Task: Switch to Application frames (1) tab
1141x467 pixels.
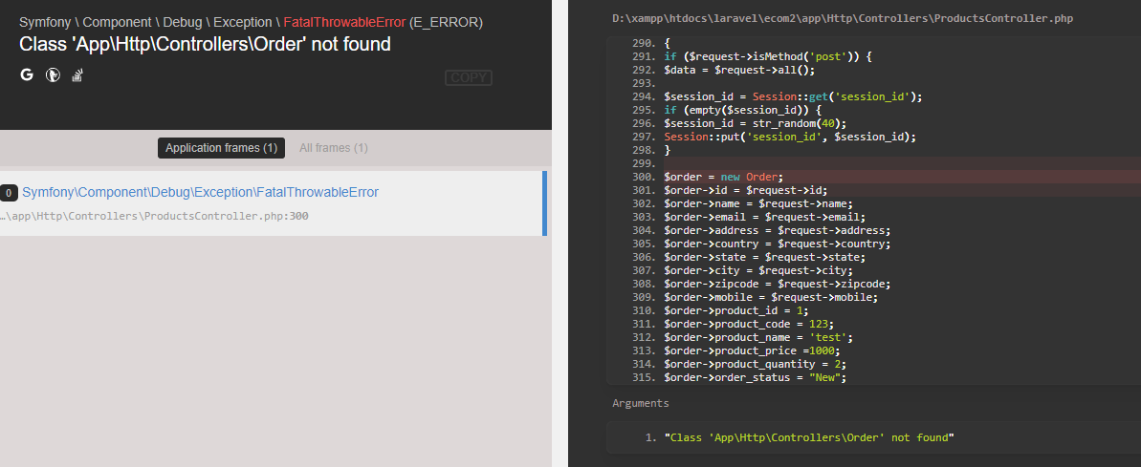Action: 221,148
